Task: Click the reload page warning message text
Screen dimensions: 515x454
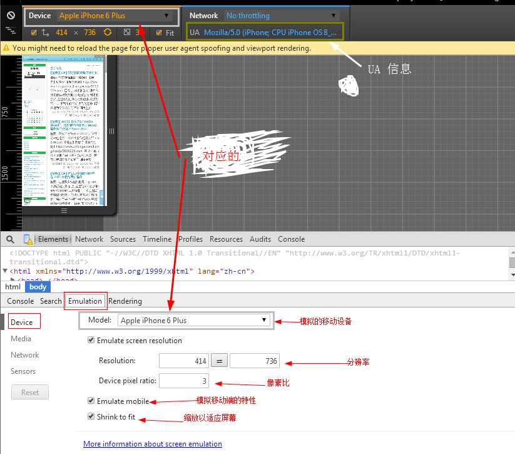Action: click(161, 48)
